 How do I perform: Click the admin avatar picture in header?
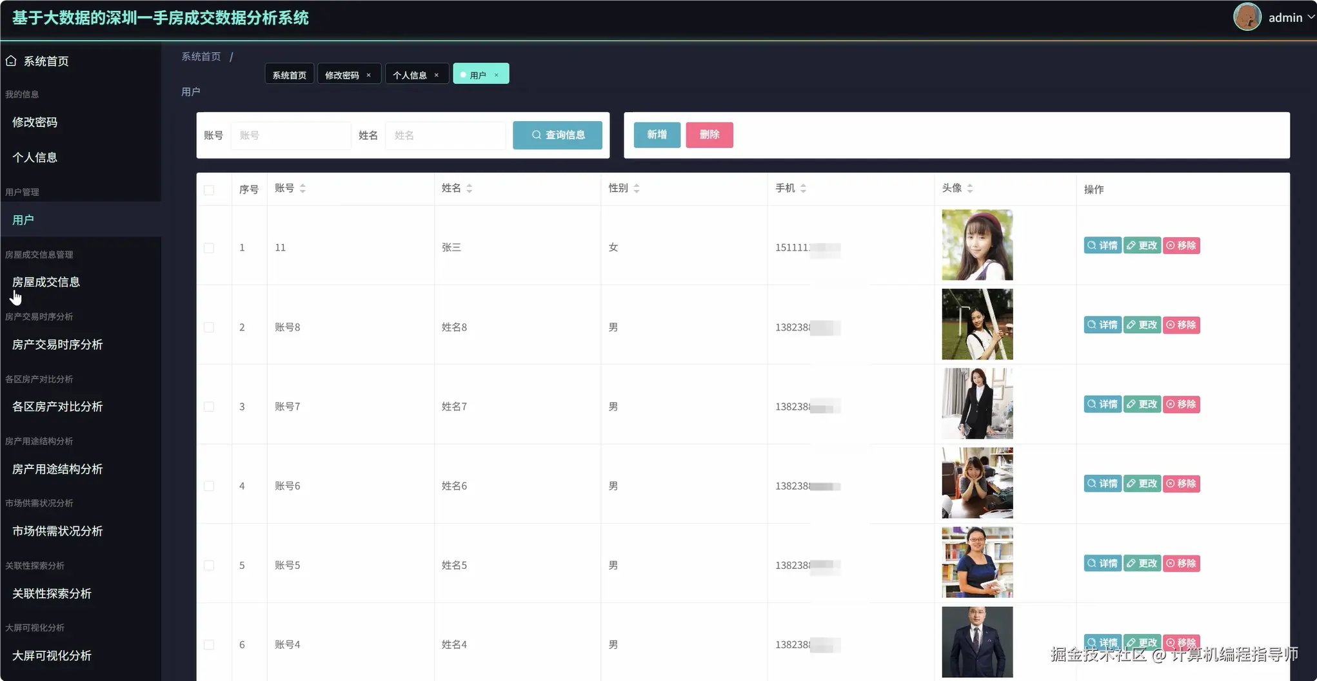tap(1247, 17)
